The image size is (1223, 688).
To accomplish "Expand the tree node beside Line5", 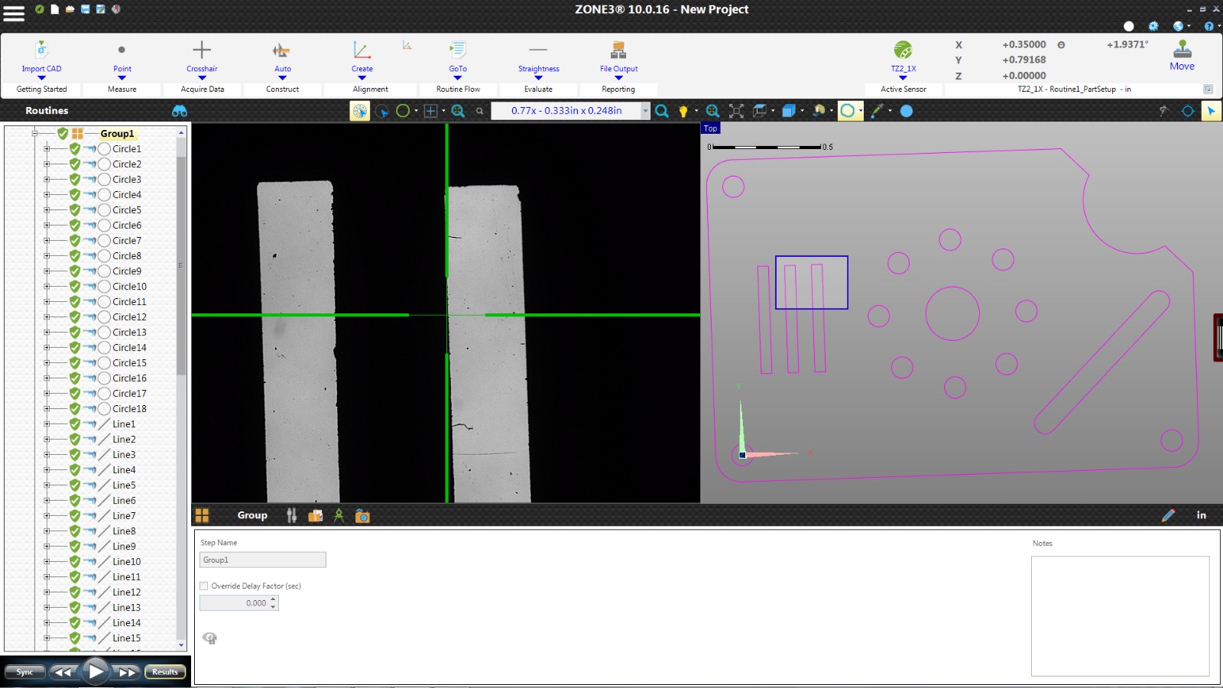I will [47, 485].
